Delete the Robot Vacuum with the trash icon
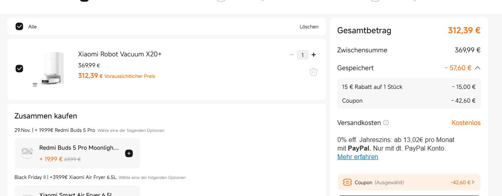Image resolution: width=502 pixels, height=196 pixels. coord(313,72)
